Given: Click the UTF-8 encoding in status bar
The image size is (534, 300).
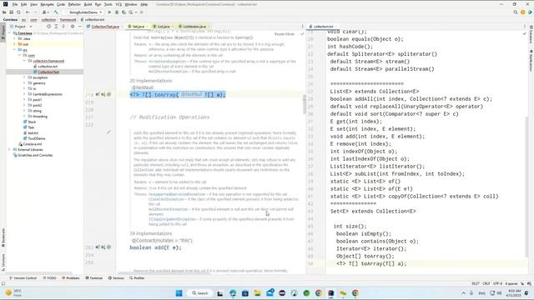Looking at the screenshot, I should 497,283.
